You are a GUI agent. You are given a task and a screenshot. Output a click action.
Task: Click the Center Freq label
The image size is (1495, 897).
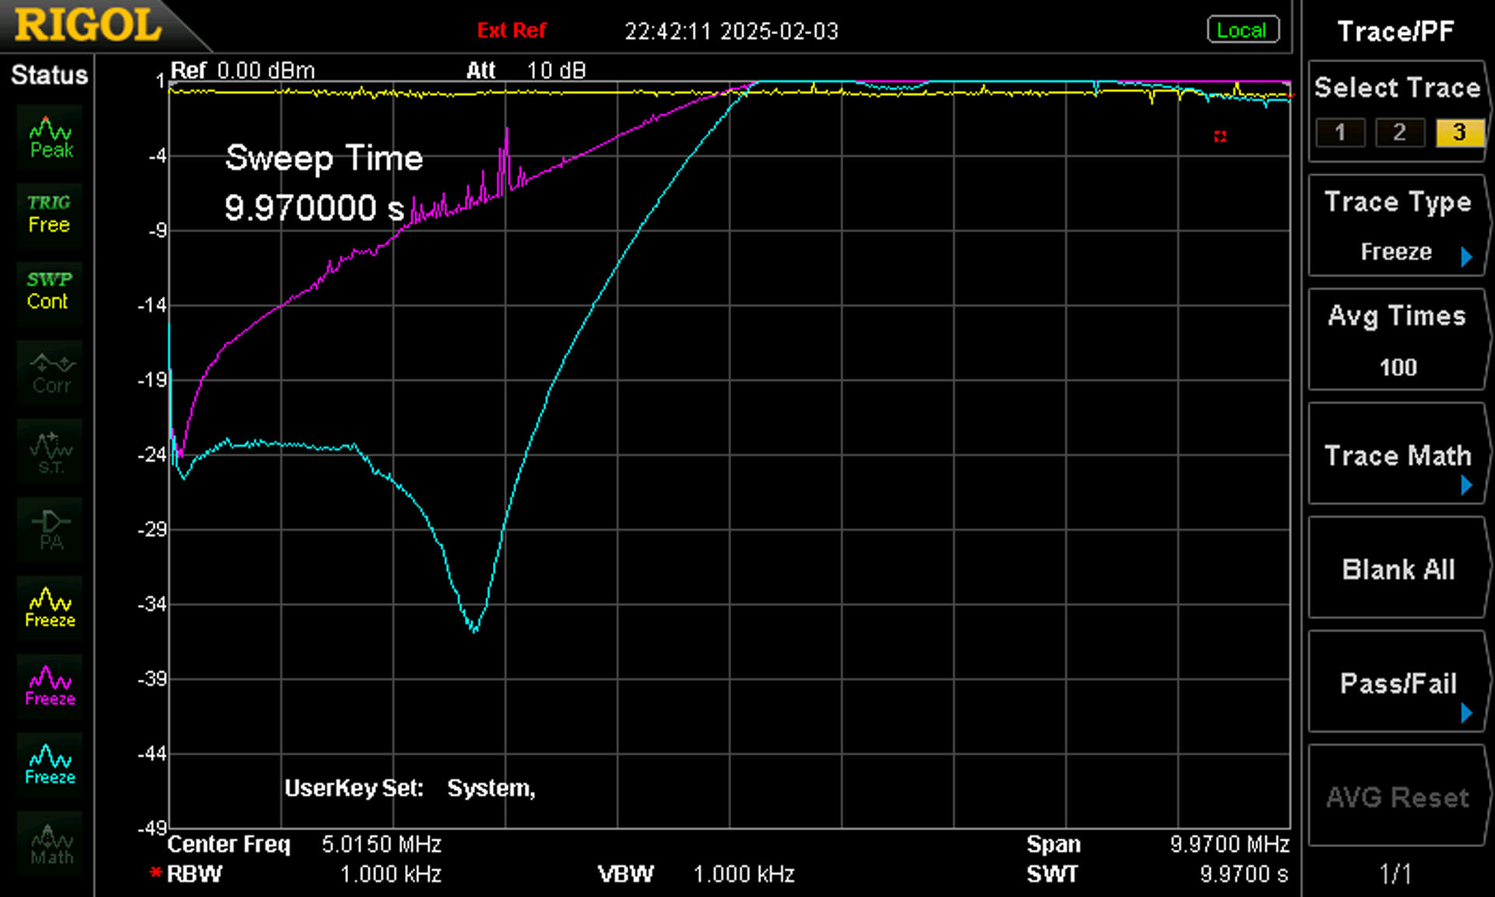click(x=228, y=844)
